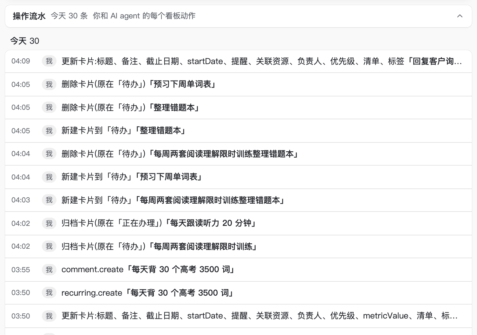Click 我 badge beside 新建卡片到「待办」「预习下周单词表」
477x335 pixels.
pos(49,177)
